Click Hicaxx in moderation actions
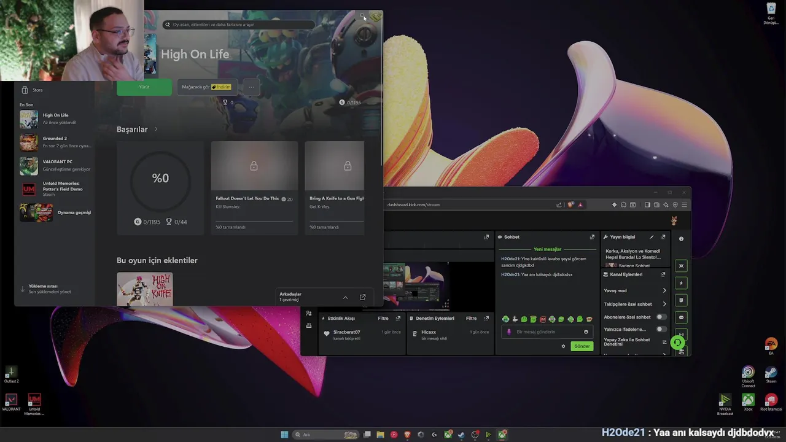 pyautogui.click(x=429, y=332)
